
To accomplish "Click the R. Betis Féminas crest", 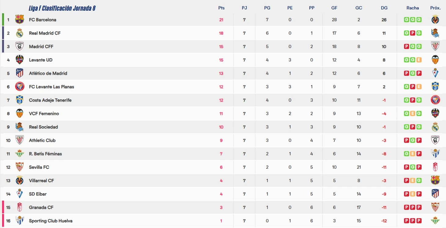I will (x=20, y=154).
